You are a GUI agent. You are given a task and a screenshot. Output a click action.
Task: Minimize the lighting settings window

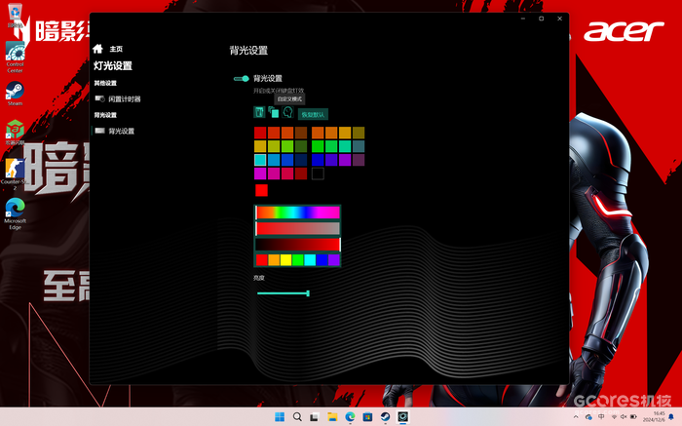coord(523,19)
